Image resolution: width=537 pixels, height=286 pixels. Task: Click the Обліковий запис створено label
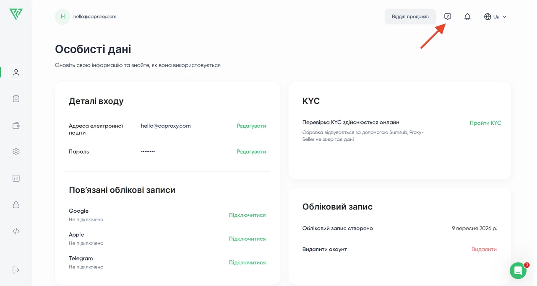[x=338, y=229]
